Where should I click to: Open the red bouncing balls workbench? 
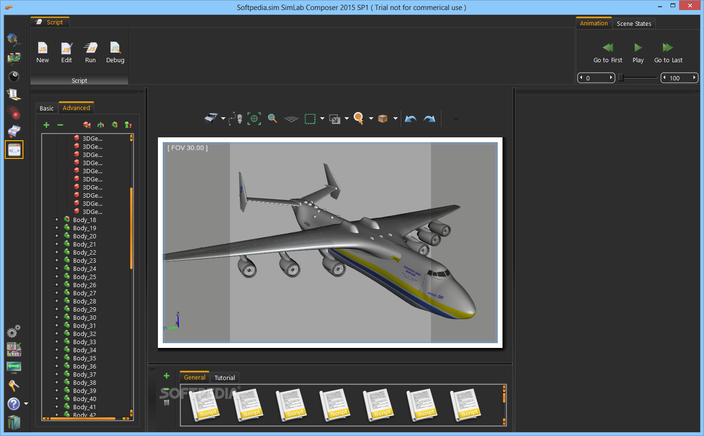(14, 113)
